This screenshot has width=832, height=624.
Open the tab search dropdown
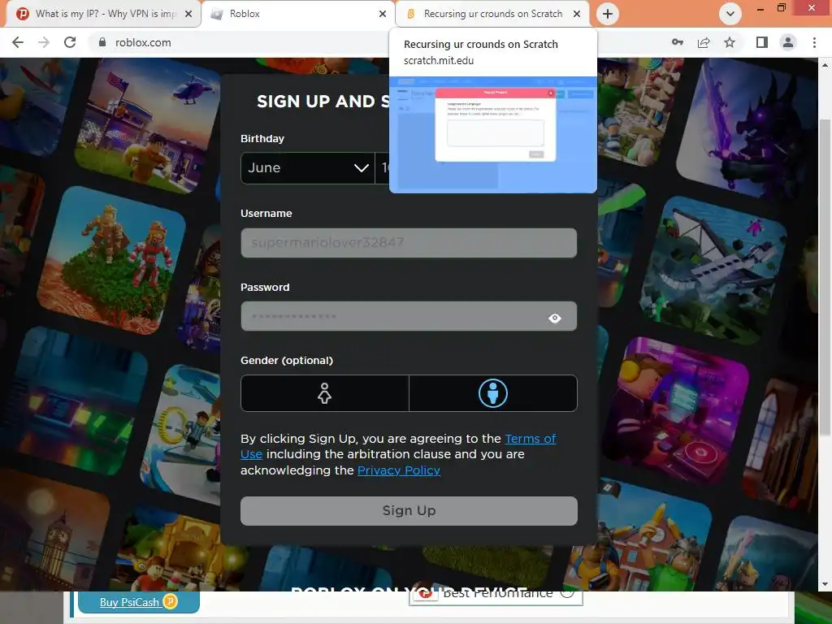click(x=730, y=14)
